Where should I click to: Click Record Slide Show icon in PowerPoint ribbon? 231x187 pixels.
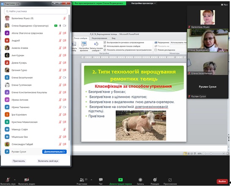(96, 44)
